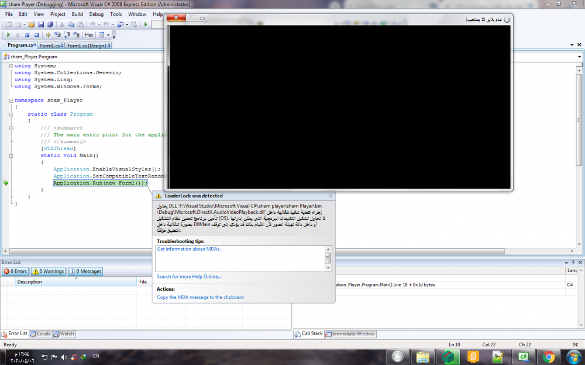The image size is (585, 365).
Task: Click the debug windows icon beside Hex
Action: [101, 34]
